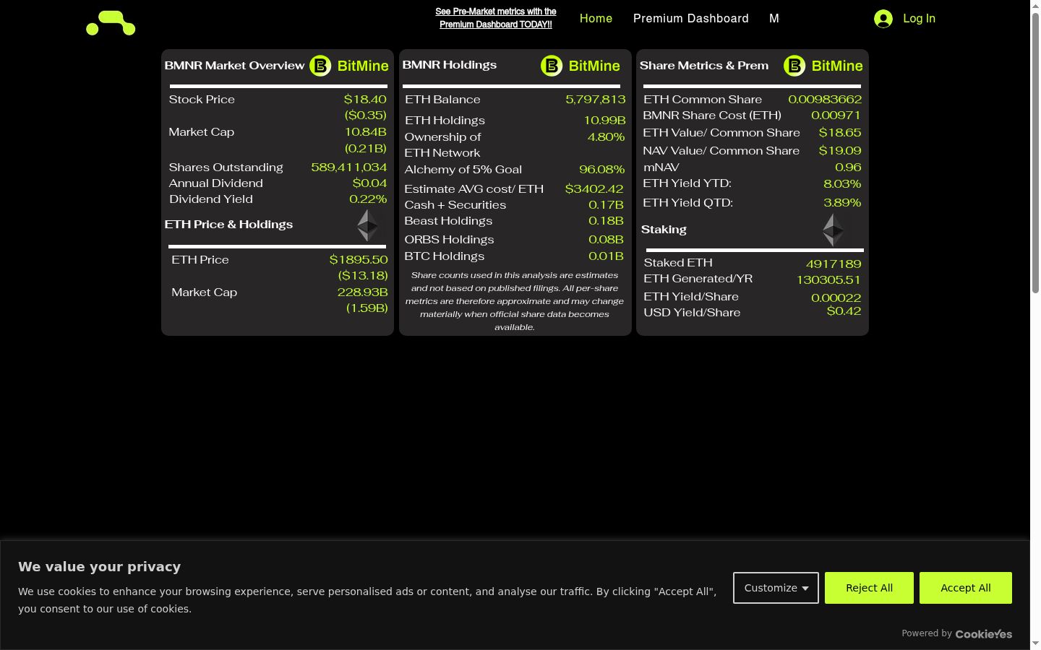Screen dimensions: 1041x650
Task: Click the BMNR Holdings heading
Action: (450, 65)
